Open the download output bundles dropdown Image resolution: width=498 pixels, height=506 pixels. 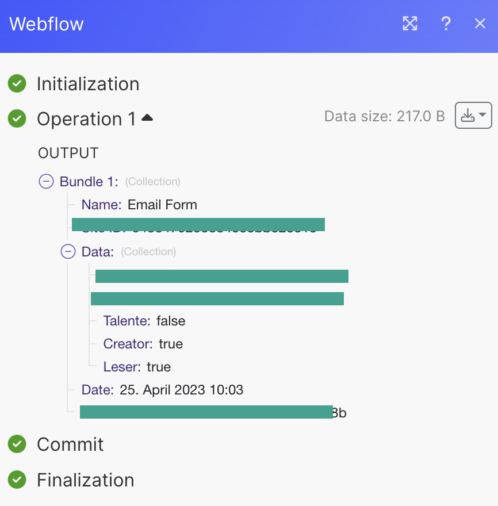[473, 115]
